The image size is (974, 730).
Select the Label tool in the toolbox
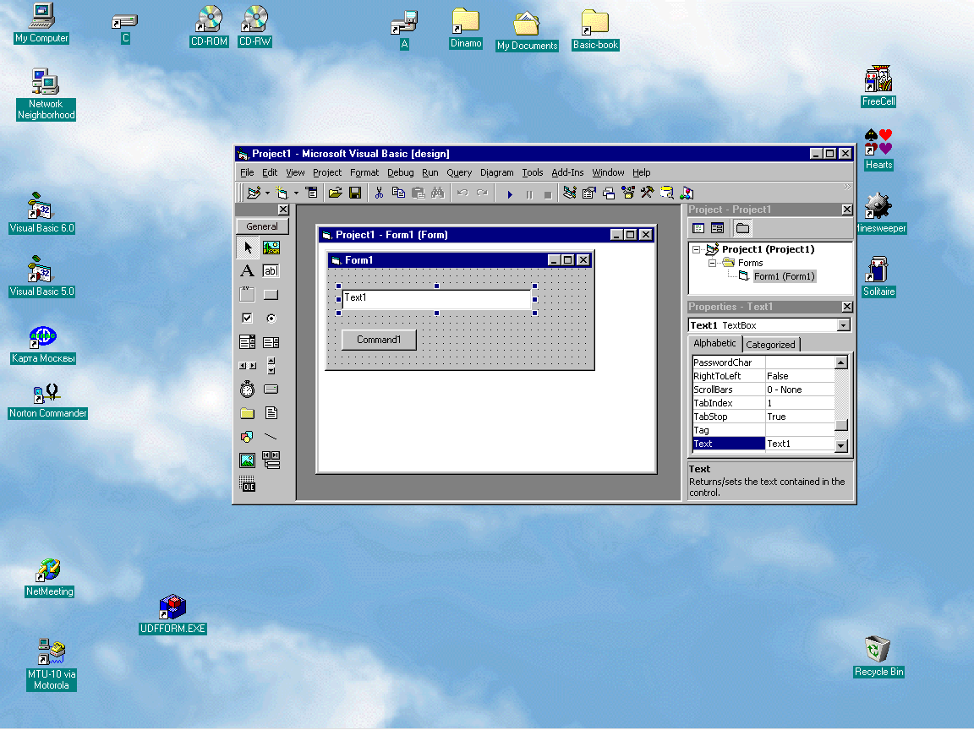tap(248, 270)
